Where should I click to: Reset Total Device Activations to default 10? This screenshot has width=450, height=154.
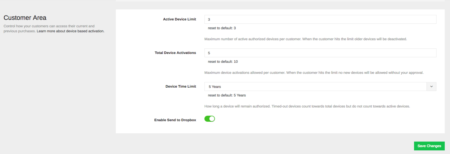pos(223,62)
